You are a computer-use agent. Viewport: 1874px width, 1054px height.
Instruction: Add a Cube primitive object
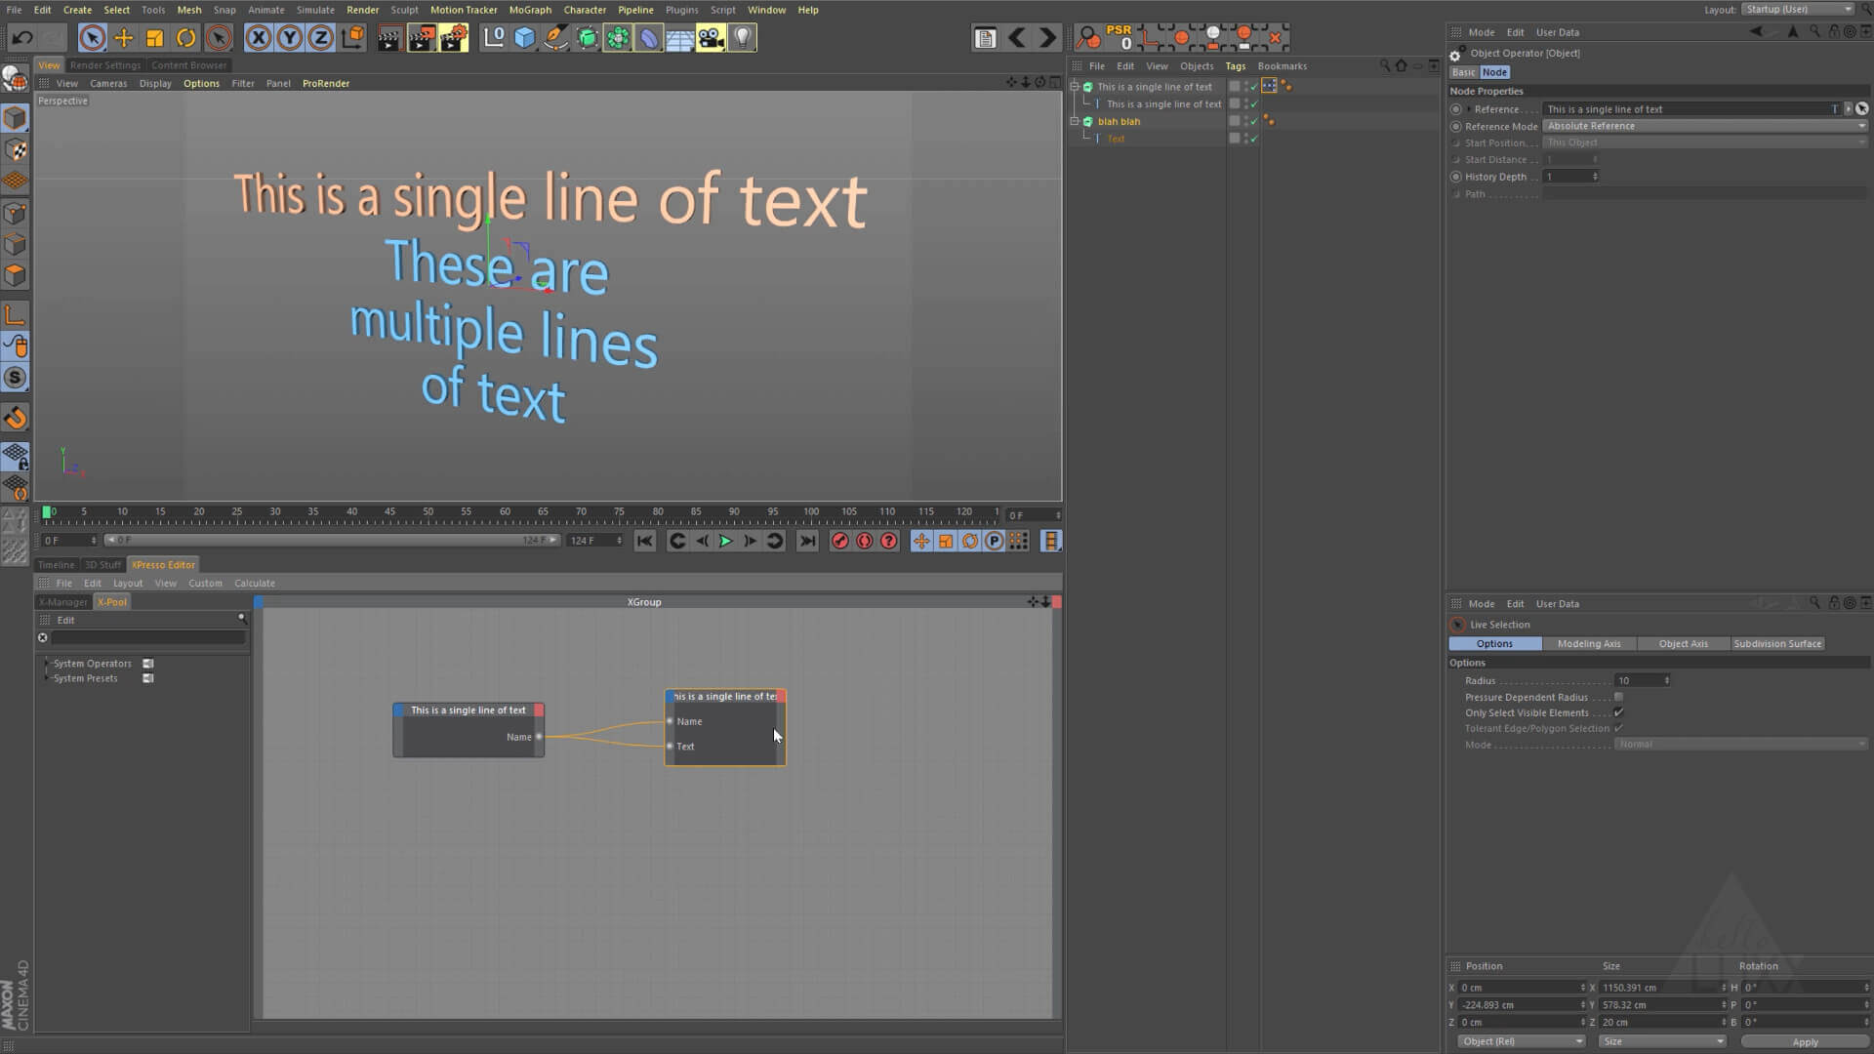(525, 38)
